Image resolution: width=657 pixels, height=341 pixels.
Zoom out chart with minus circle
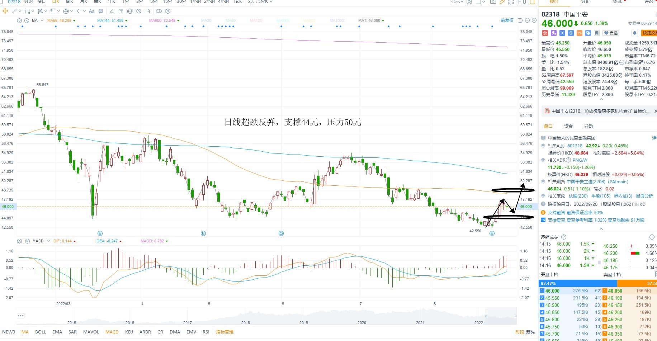tap(528, 20)
